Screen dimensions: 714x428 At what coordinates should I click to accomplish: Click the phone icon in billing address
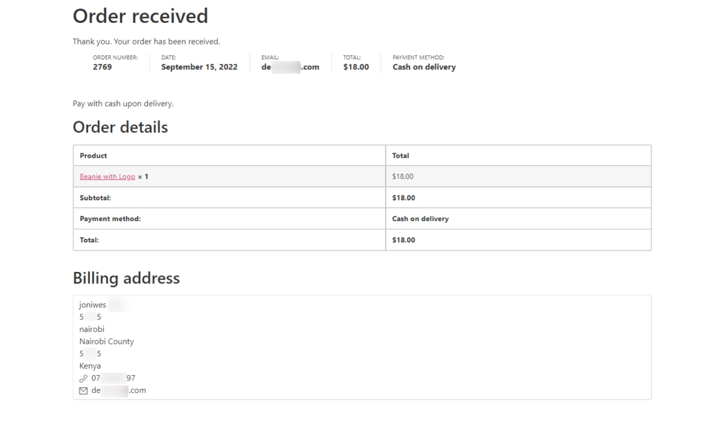(84, 379)
